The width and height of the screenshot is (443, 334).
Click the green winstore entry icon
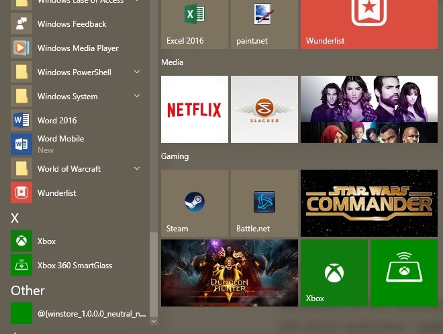coord(21,313)
